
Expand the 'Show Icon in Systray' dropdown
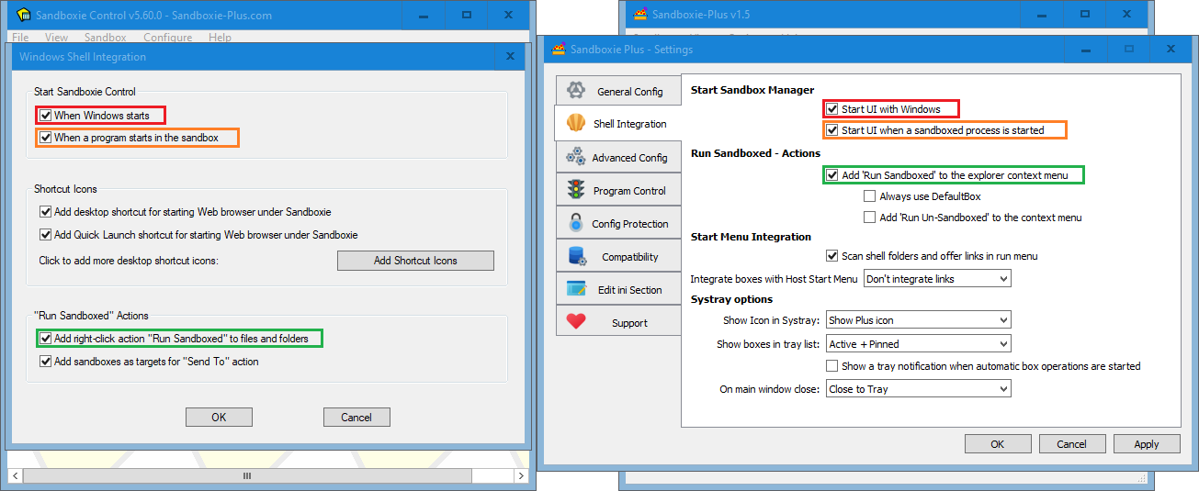[918, 320]
